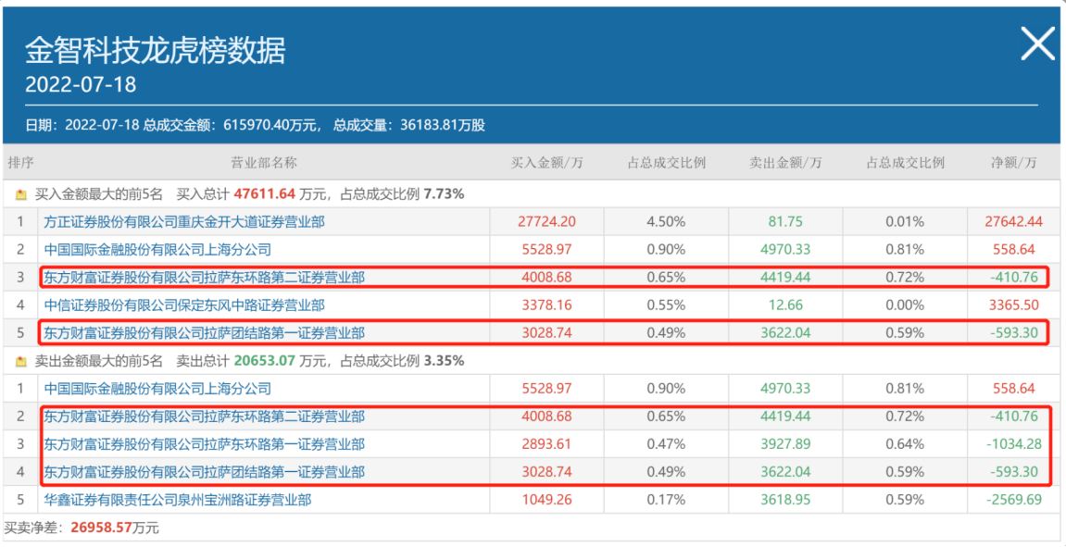Select the 4.50% ratio cell
The image size is (1066, 547).
click(666, 221)
